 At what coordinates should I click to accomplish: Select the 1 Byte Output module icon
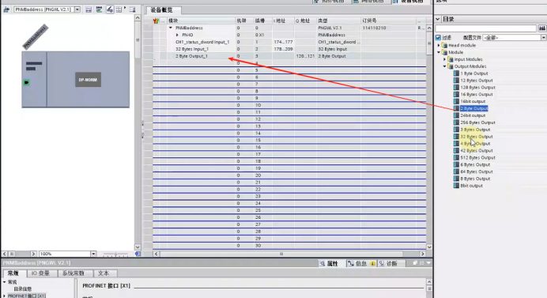tap(456, 74)
